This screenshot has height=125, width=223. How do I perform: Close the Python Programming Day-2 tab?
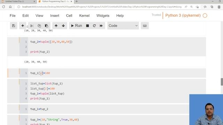point(71,1)
